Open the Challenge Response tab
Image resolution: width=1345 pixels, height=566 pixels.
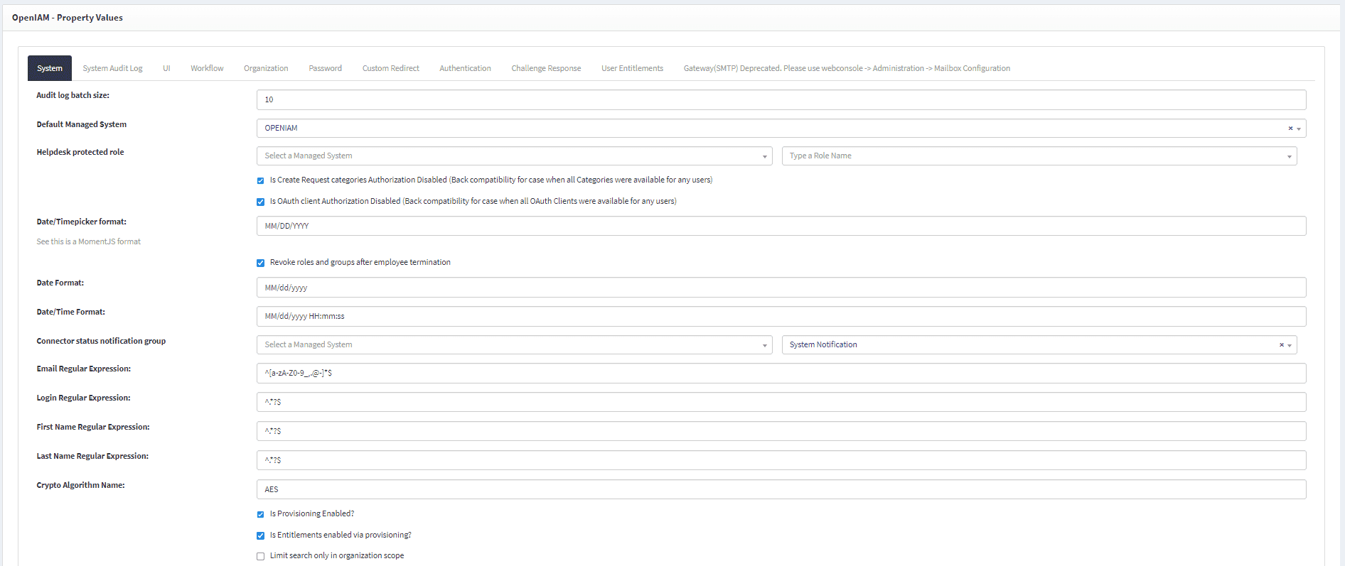click(546, 69)
